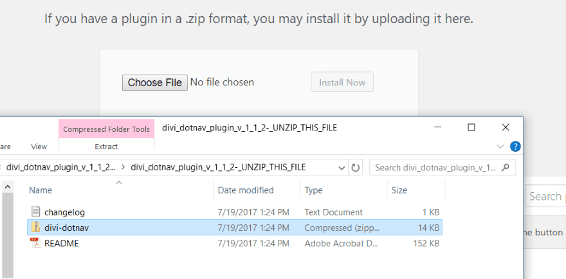Click the blue Help question mark icon

click(x=515, y=147)
